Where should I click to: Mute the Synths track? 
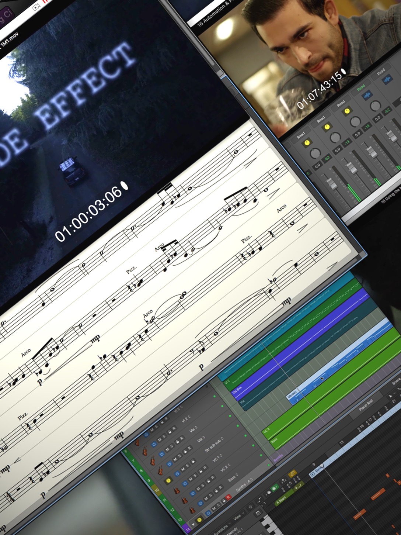214,508
